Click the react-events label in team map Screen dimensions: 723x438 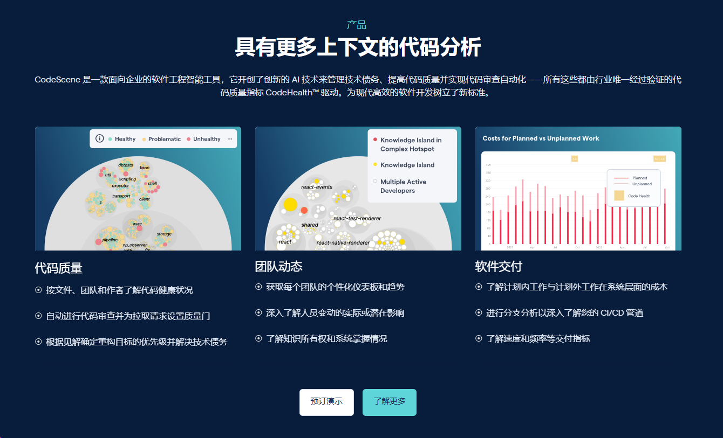pos(317,187)
